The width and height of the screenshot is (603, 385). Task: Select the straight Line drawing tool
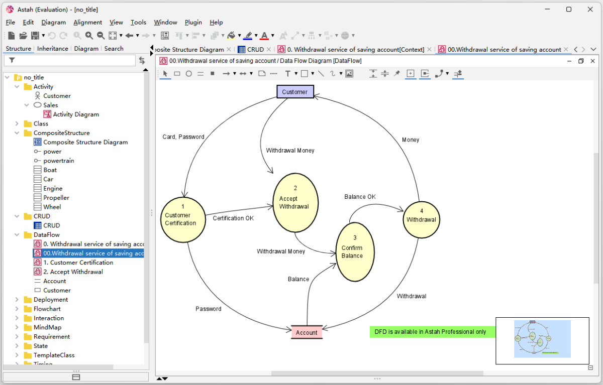(321, 74)
